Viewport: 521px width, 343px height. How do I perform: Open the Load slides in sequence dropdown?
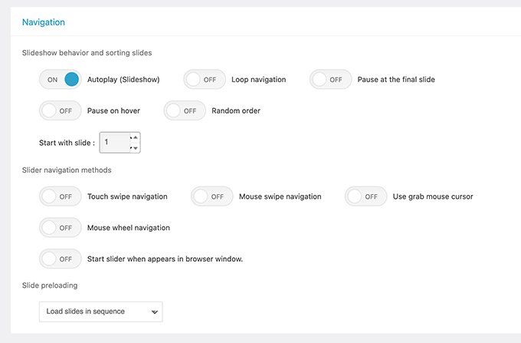[101, 312]
